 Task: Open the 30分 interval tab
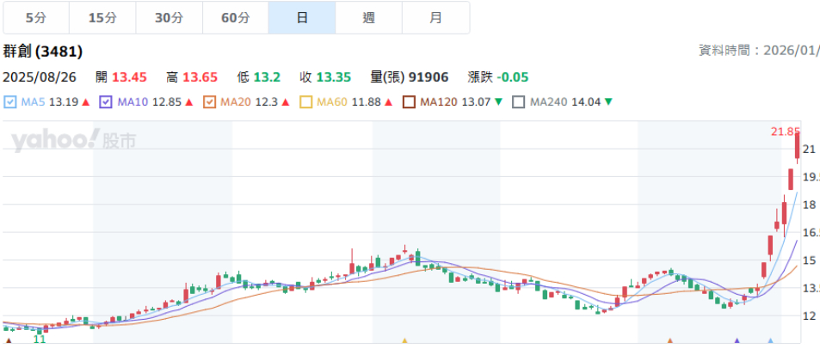[170, 18]
